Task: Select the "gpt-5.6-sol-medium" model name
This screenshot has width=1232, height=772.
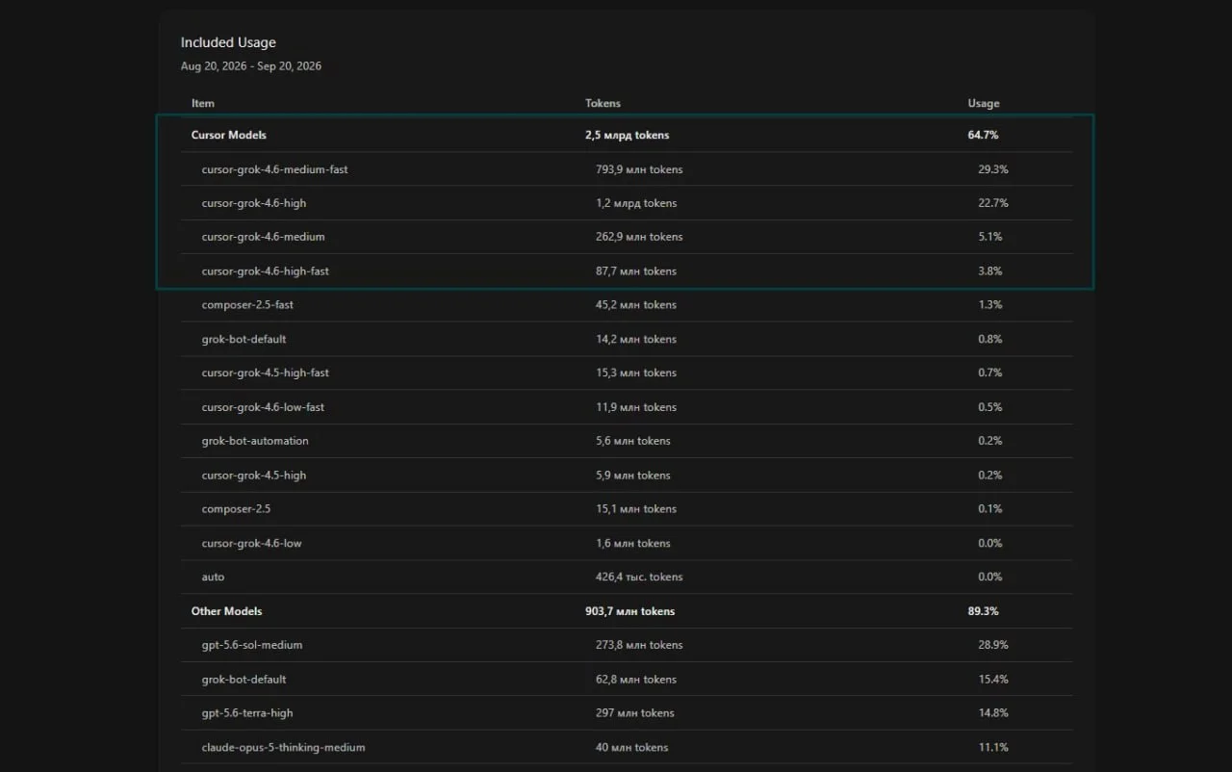Action: (252, 645)
